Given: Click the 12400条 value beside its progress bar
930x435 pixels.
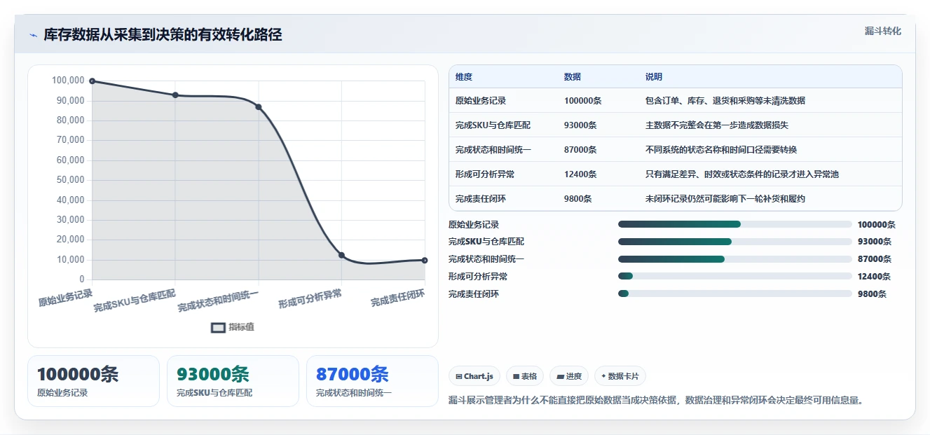Looking at the screenshot, I should (874, 277).
